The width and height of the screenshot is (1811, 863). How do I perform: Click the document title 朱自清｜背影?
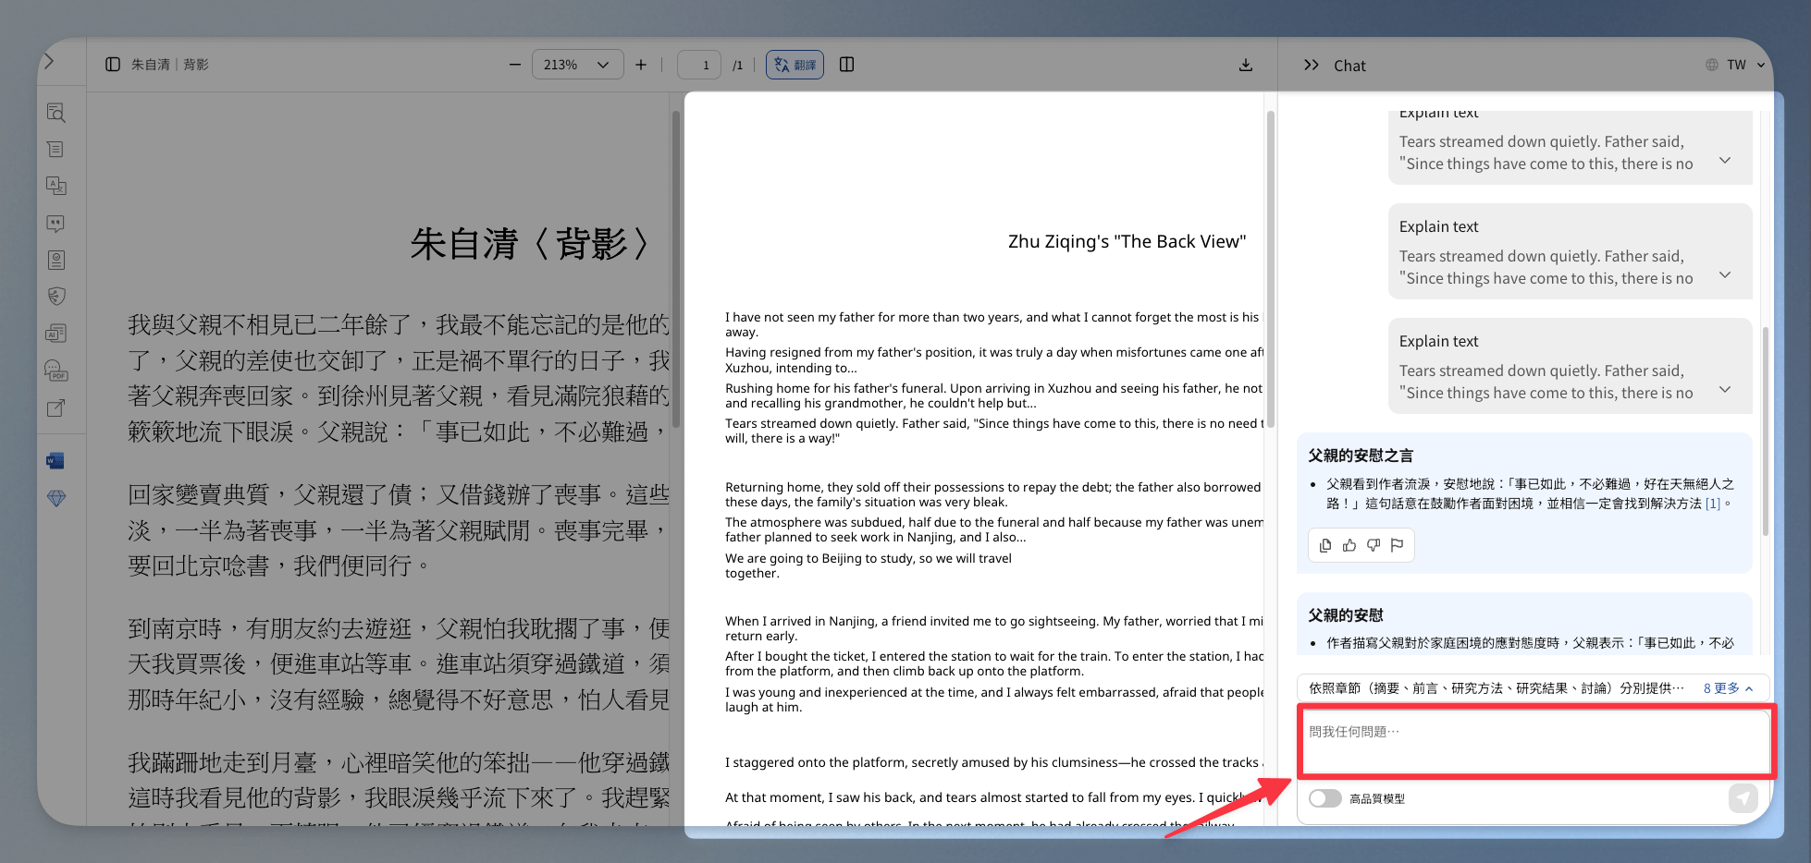point(170,65)
